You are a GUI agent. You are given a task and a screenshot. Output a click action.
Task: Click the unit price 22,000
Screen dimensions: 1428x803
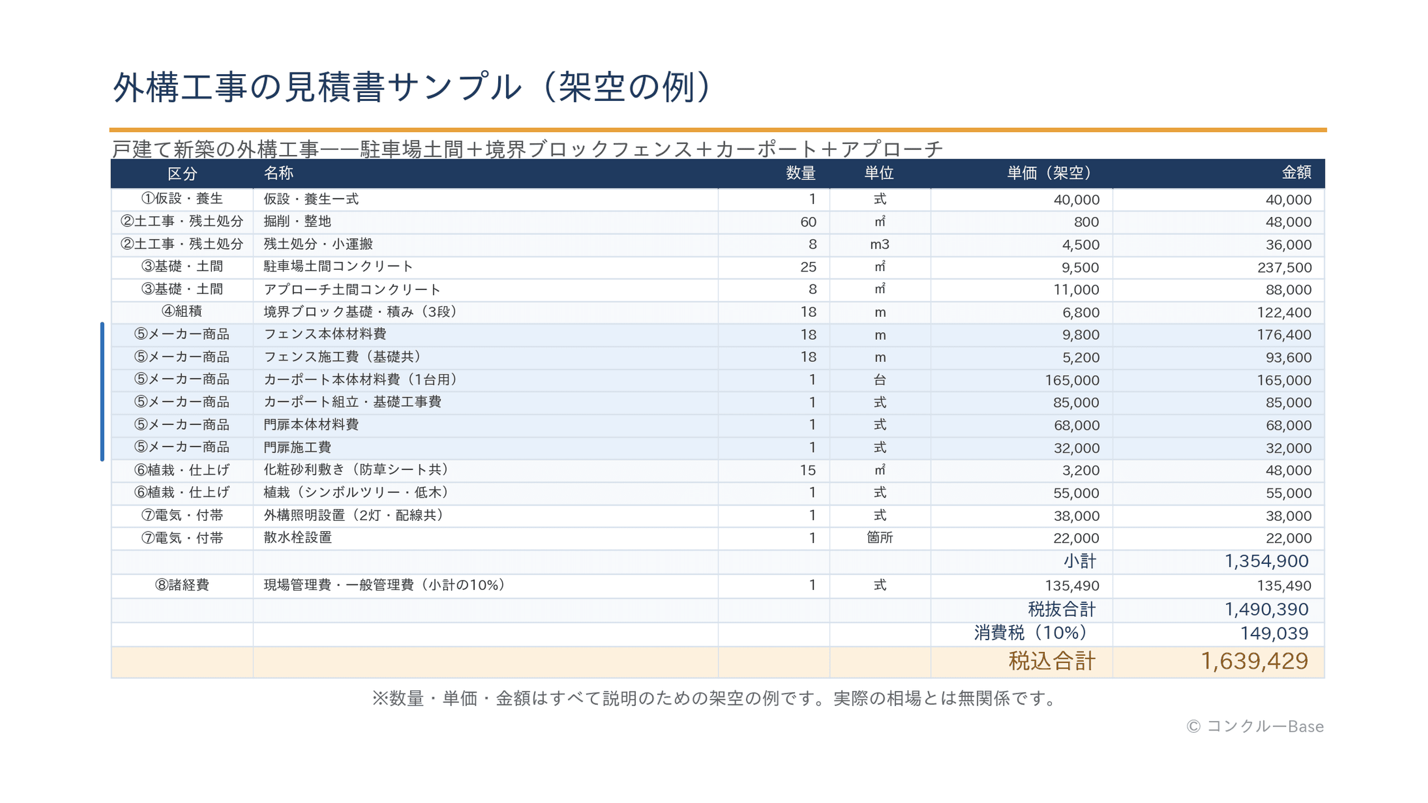click(x=1075, y=539)
